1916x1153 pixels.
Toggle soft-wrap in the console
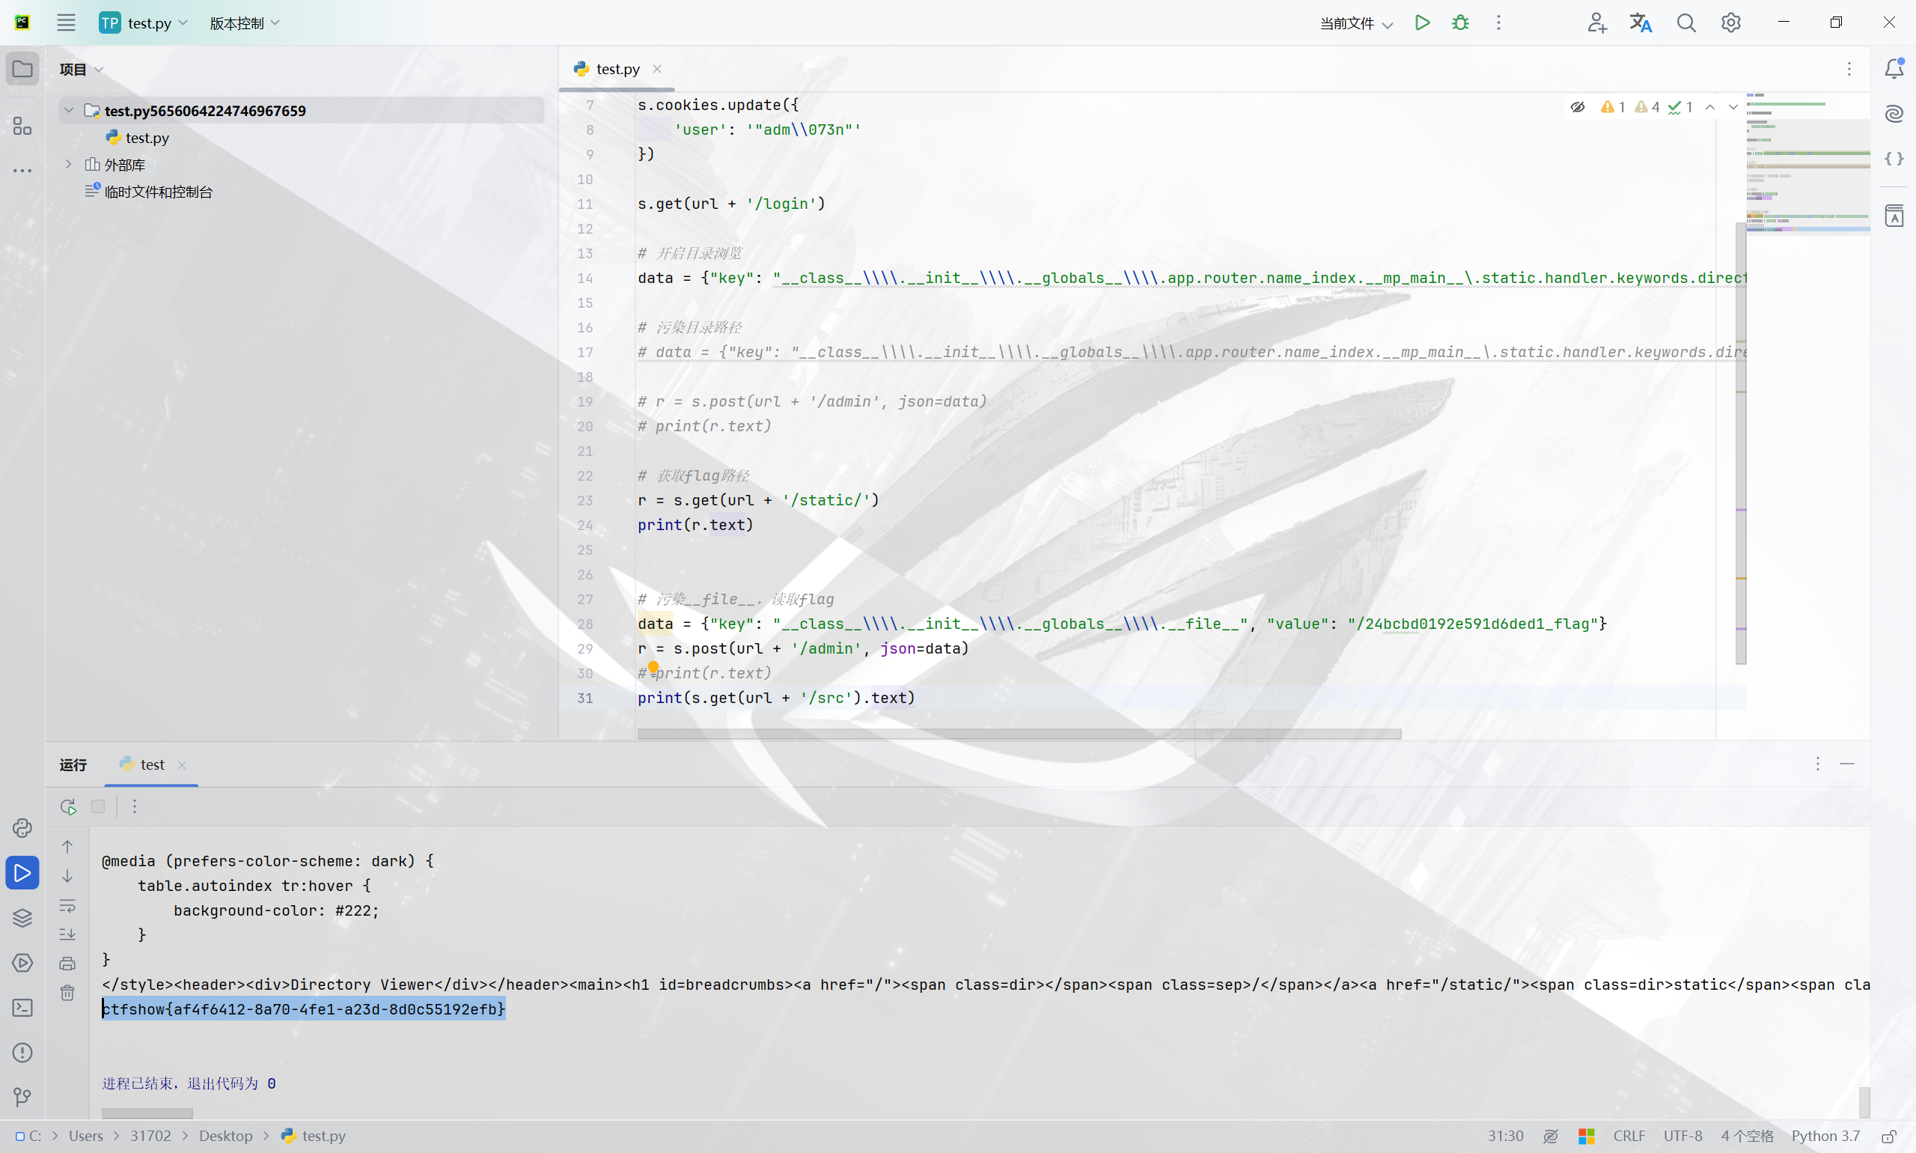67,906
